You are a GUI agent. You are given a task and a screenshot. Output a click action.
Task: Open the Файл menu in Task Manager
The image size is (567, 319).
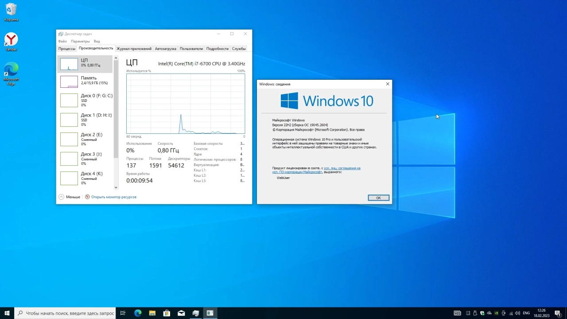pos(62,41)
